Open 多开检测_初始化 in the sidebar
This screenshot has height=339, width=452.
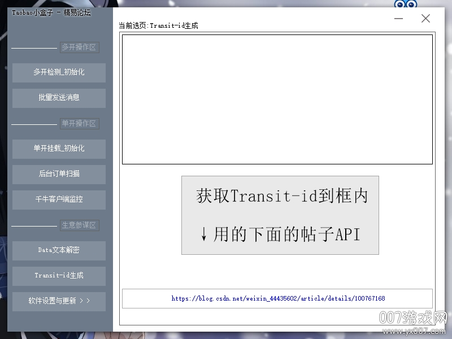[59, 73]
